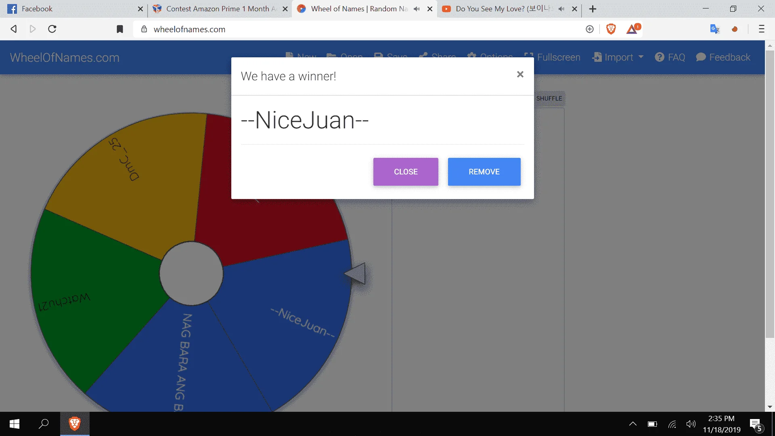Open the Windows Start menu
The image size is (775, 436).
click(15, 424)
